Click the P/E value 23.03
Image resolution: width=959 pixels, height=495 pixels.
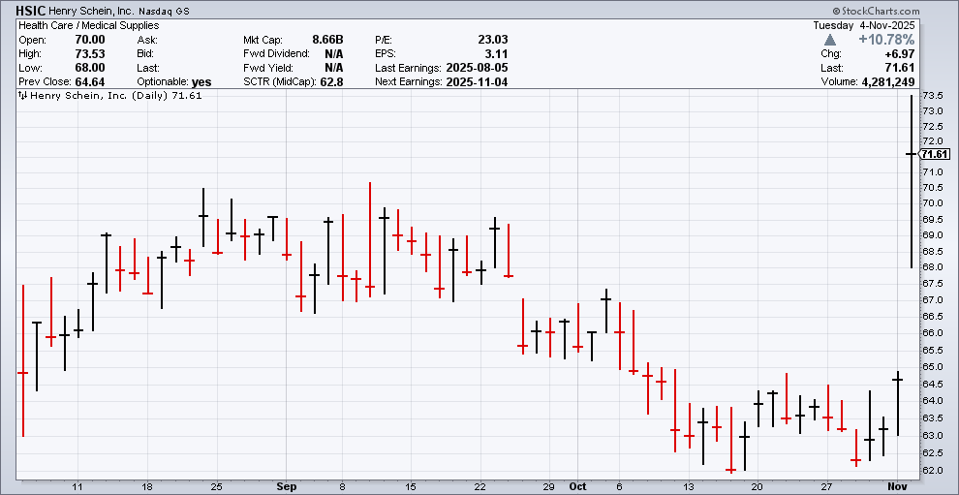[x=493, y=40]
